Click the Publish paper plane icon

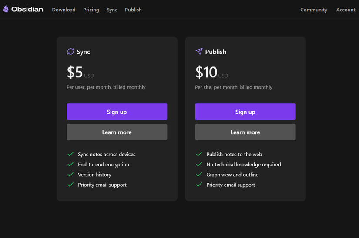pyautogui.click(x=199, y=52)
